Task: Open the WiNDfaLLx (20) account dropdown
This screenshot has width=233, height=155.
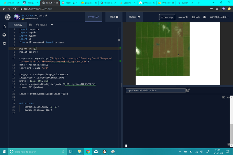Action: tap(219, 17)
